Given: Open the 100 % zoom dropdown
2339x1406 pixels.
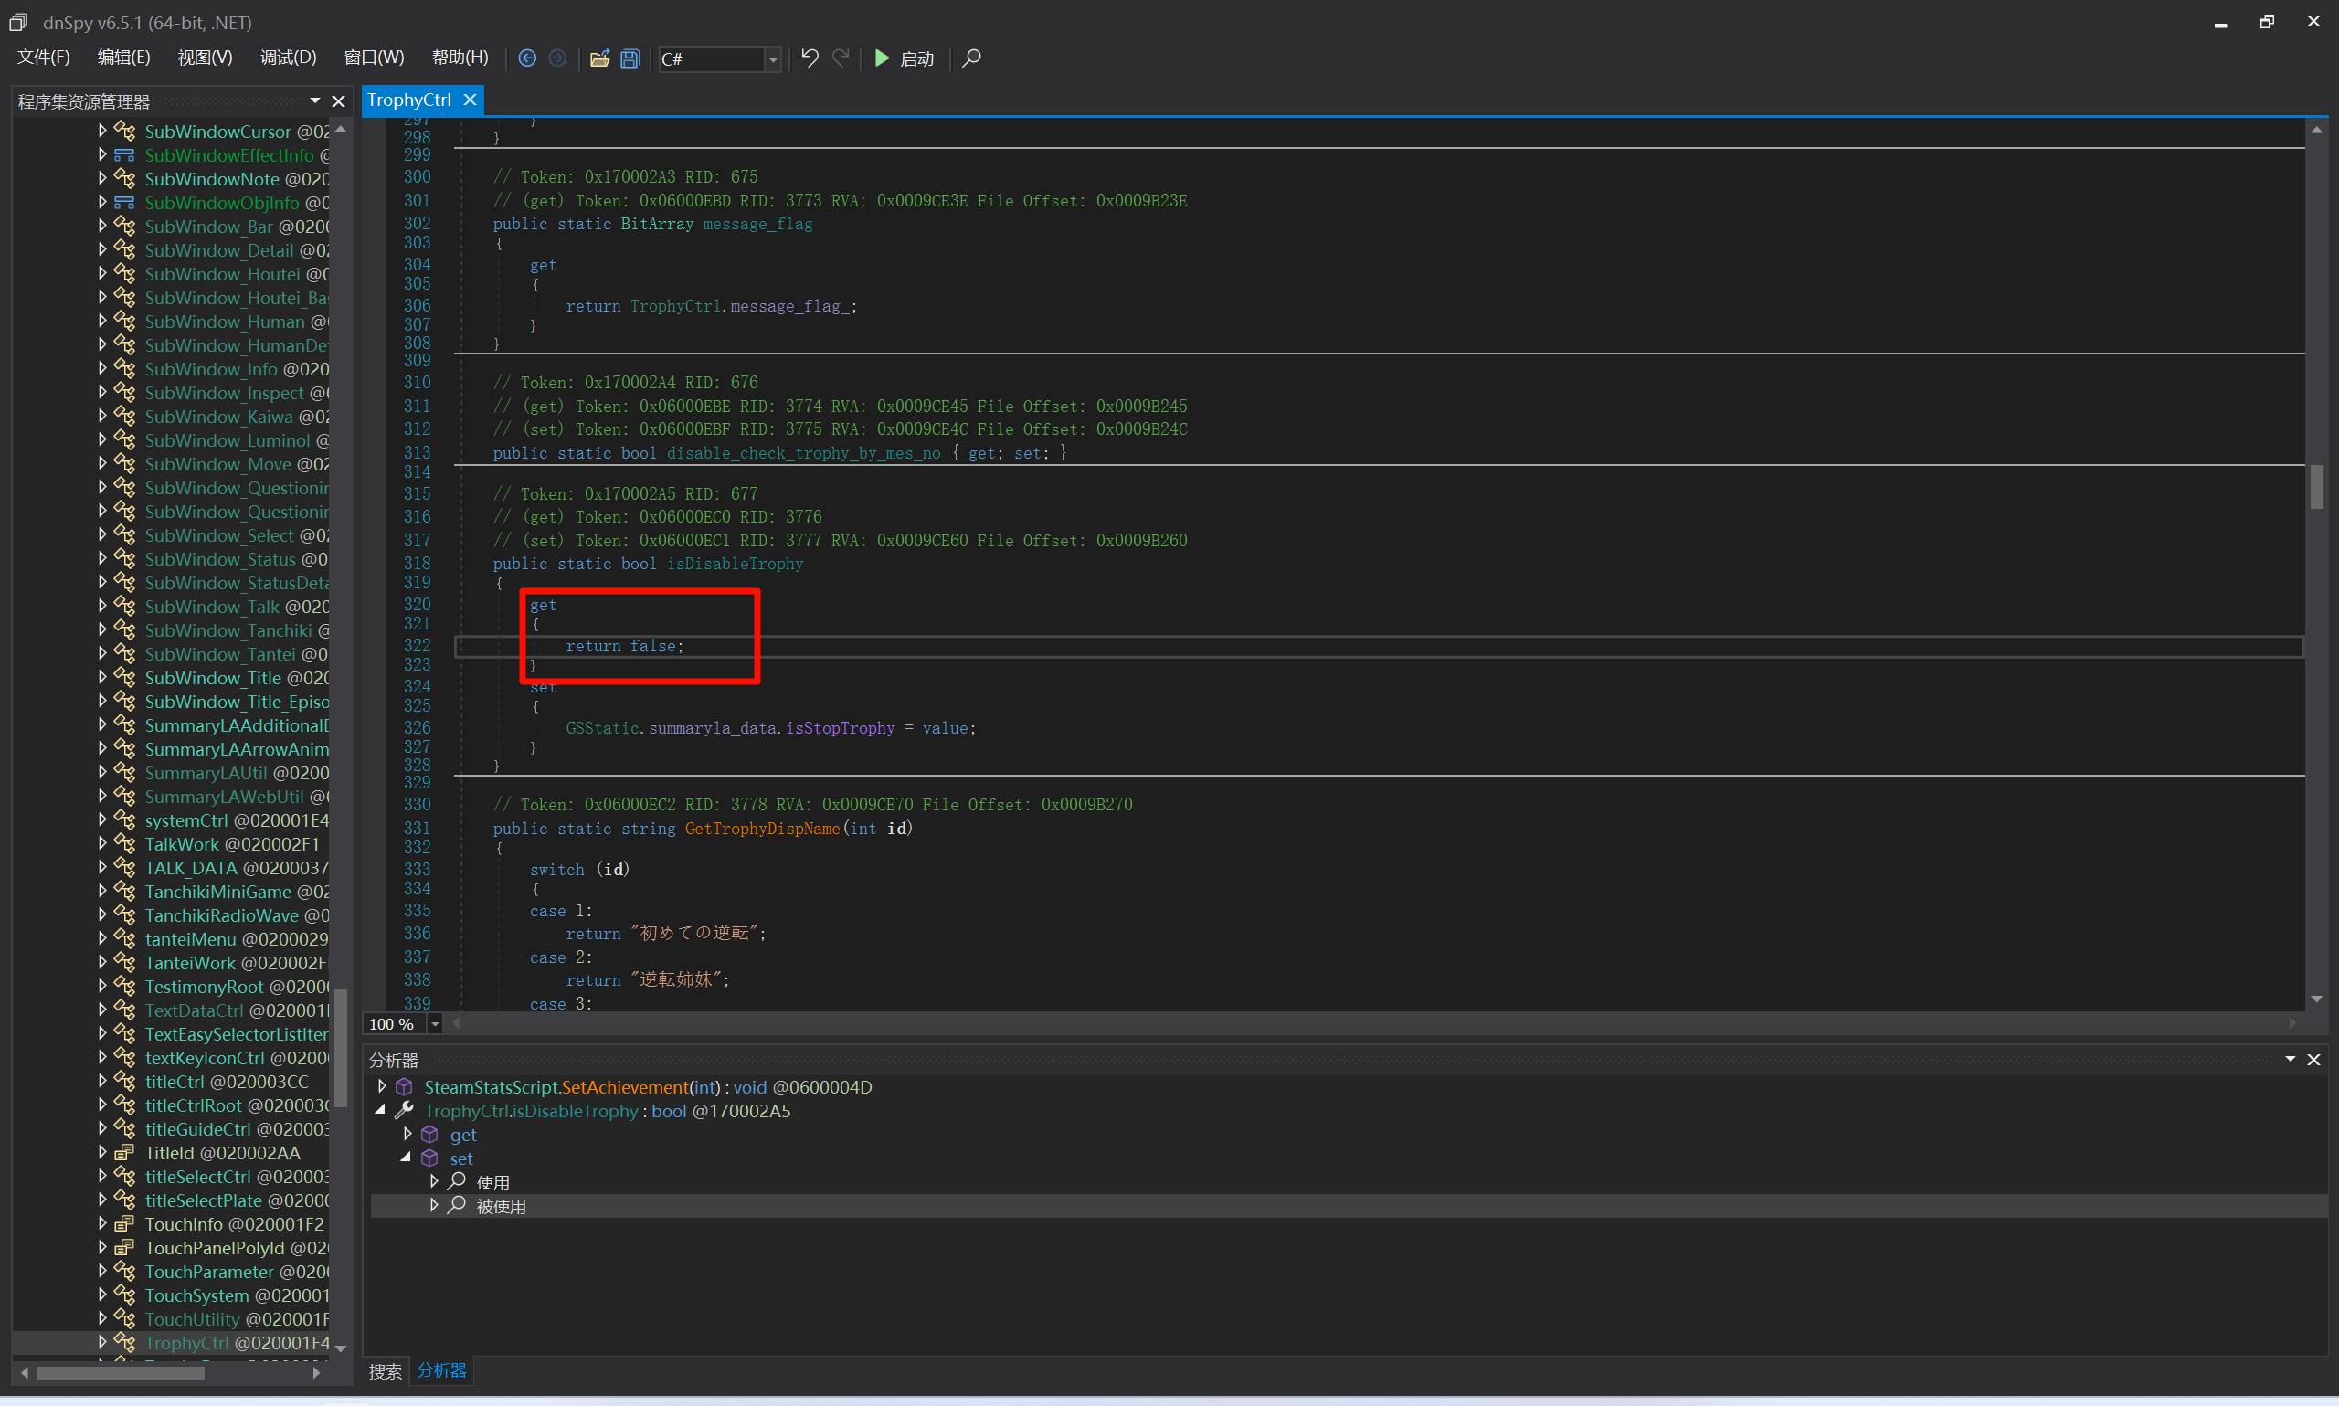Looking at the screenshot, I should coord(435,1023).
